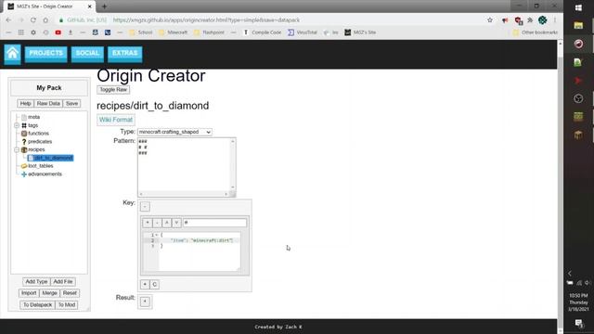Select the tags folder icon
The image size is (594, 334).
[x=24, y=125]
